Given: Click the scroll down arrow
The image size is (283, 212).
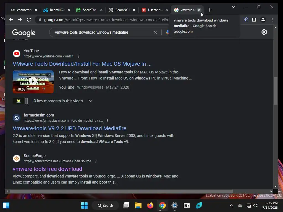Looking at the screenshot, I should 276,187.
